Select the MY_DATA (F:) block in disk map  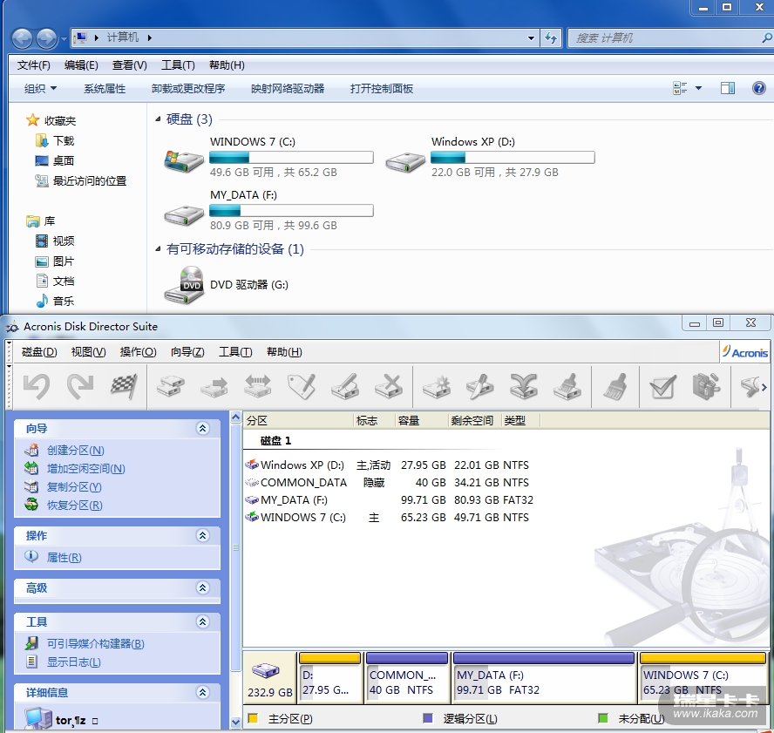(x=544, y=676)
